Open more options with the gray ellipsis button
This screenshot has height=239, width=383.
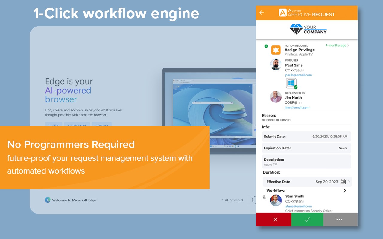point(341,220)
